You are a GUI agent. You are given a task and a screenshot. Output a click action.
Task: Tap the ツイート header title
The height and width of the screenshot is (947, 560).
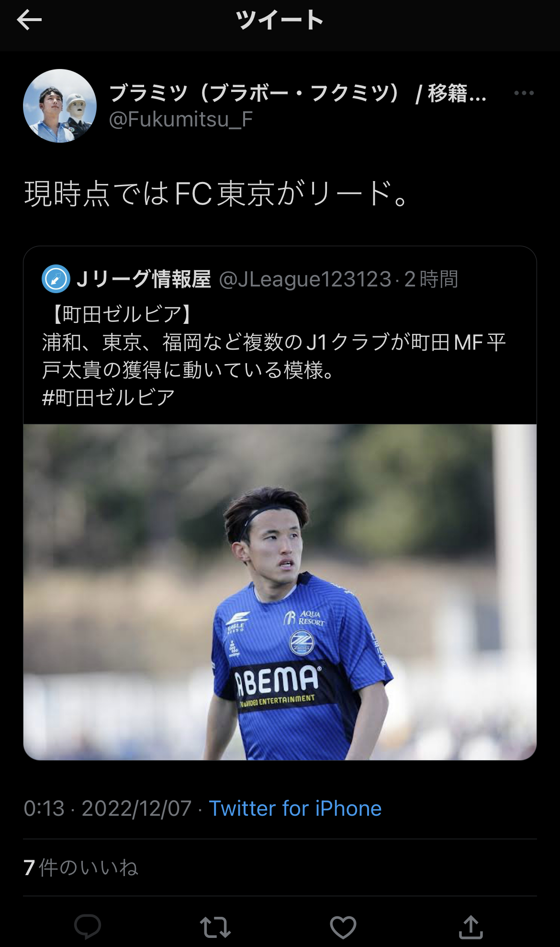click(280, 20)
